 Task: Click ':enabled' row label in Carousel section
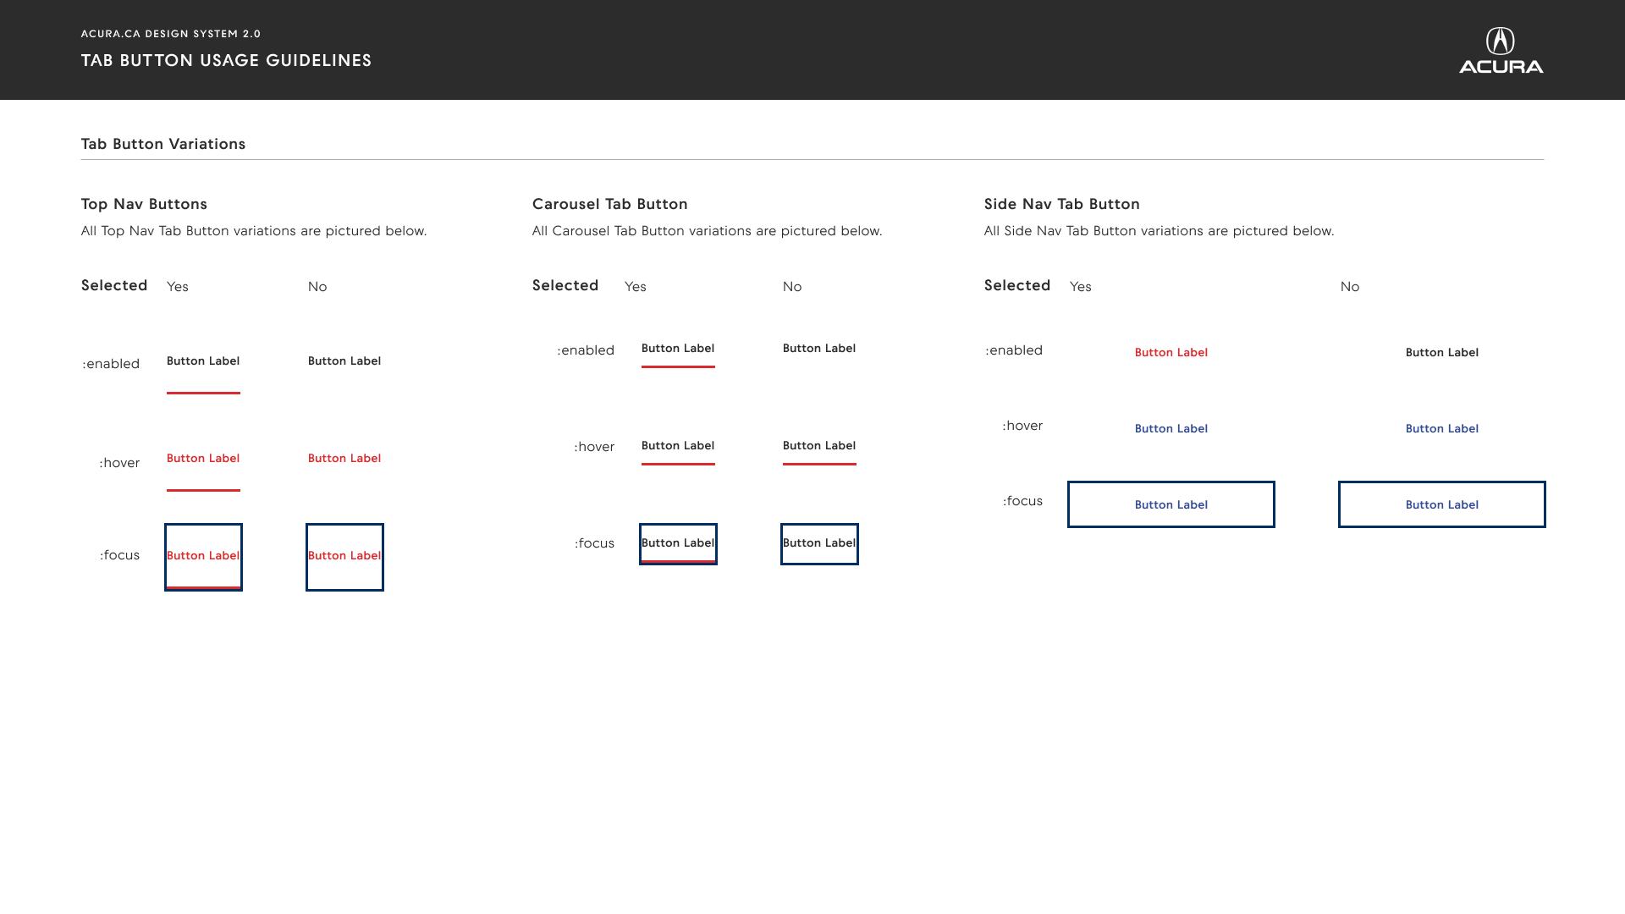(x=586, y=350)
